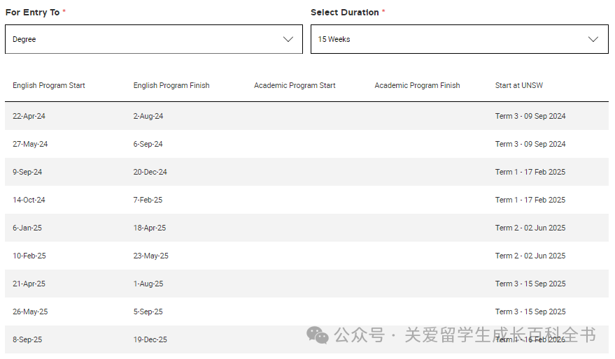Select the 8-Sep-25 start date cell
This screenshot has width=615, height=359.
click(x=27, y=339)
